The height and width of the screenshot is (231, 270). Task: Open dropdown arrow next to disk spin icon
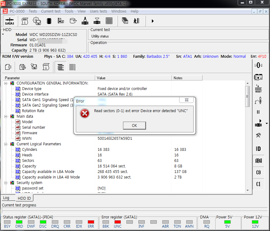tap(267, 123)
